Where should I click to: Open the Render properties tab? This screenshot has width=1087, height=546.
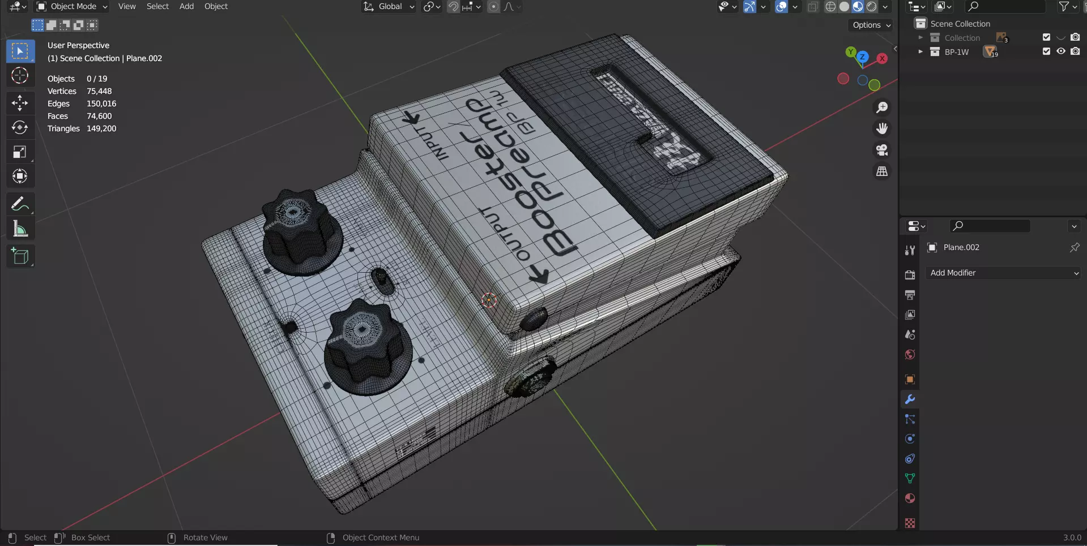click(x=910, y=274)
